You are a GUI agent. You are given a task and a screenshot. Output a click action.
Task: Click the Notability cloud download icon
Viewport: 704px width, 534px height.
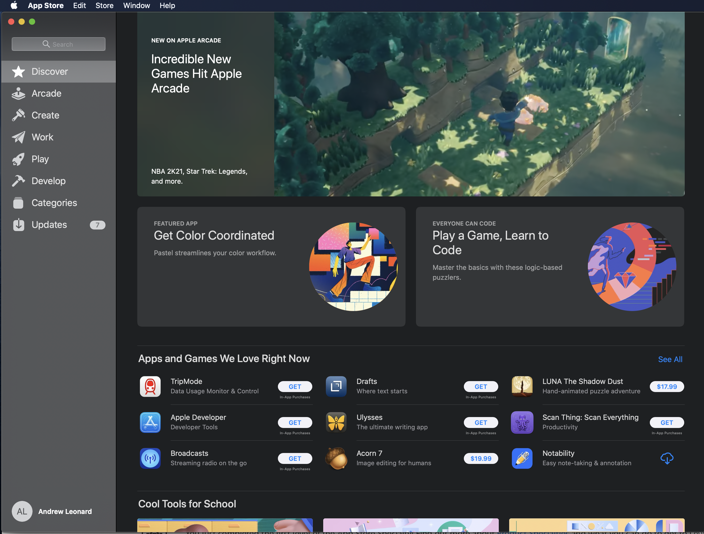click(667, 458)
